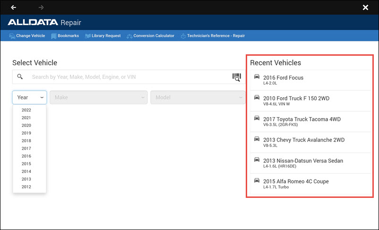Focus the Year, Make, Model search field
The image size is (379, 230).
point(129,77)
